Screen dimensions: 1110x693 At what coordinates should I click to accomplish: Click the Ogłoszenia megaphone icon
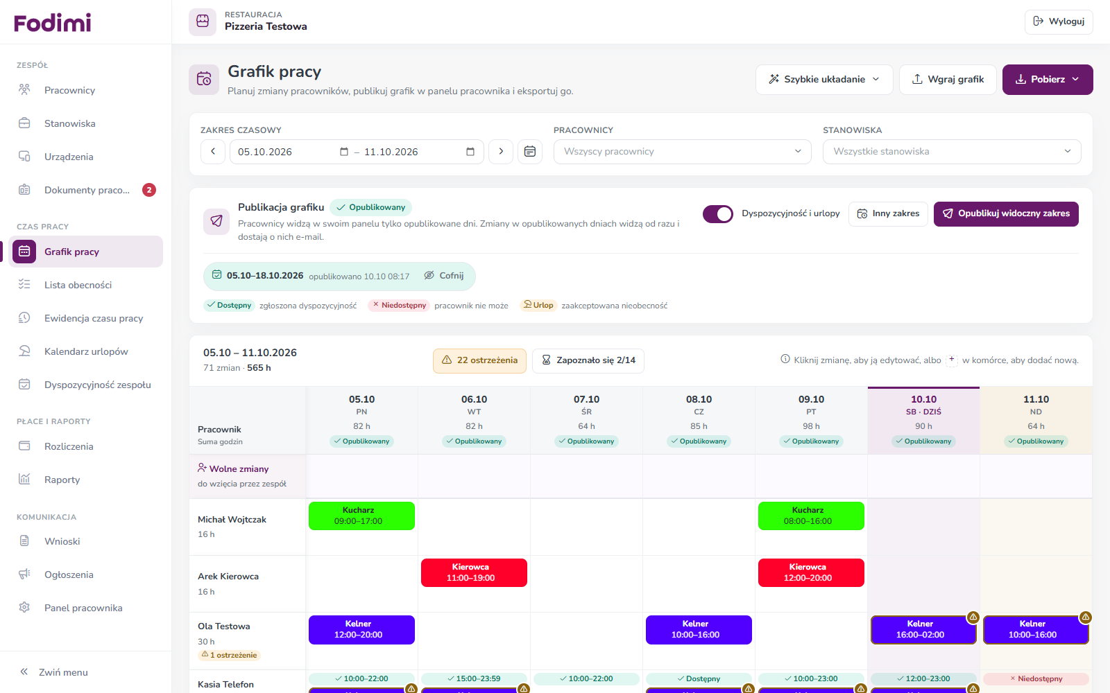tap(24, 574)
